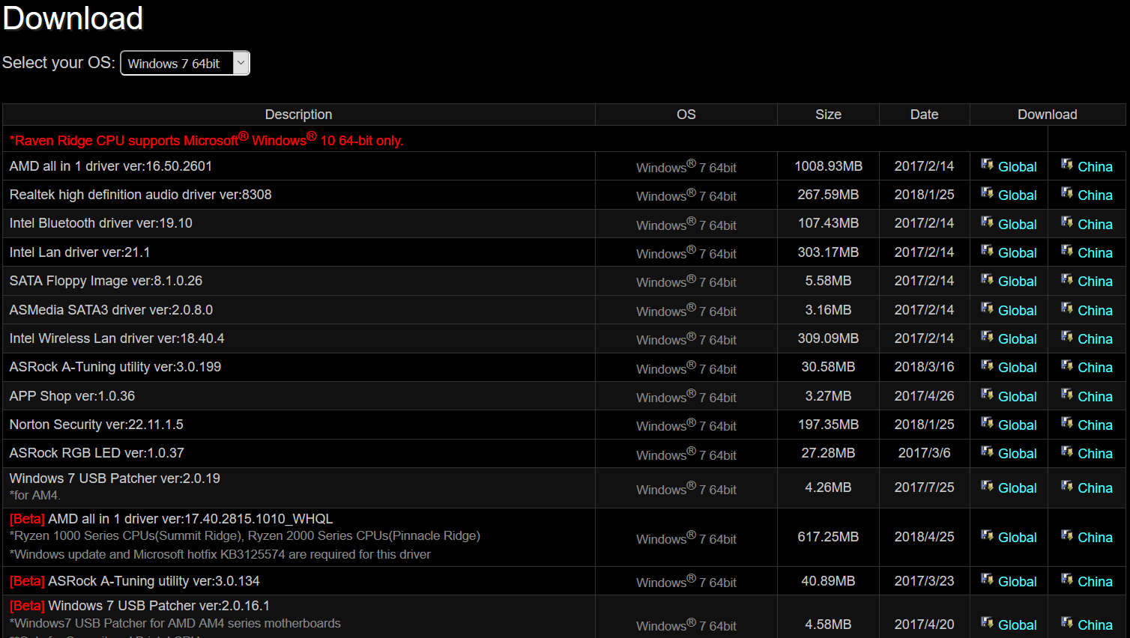Download ASRock RGB LED via China link
Image resolution: width=1130 pixels, height=638 pixels.
click(1095, 454)
